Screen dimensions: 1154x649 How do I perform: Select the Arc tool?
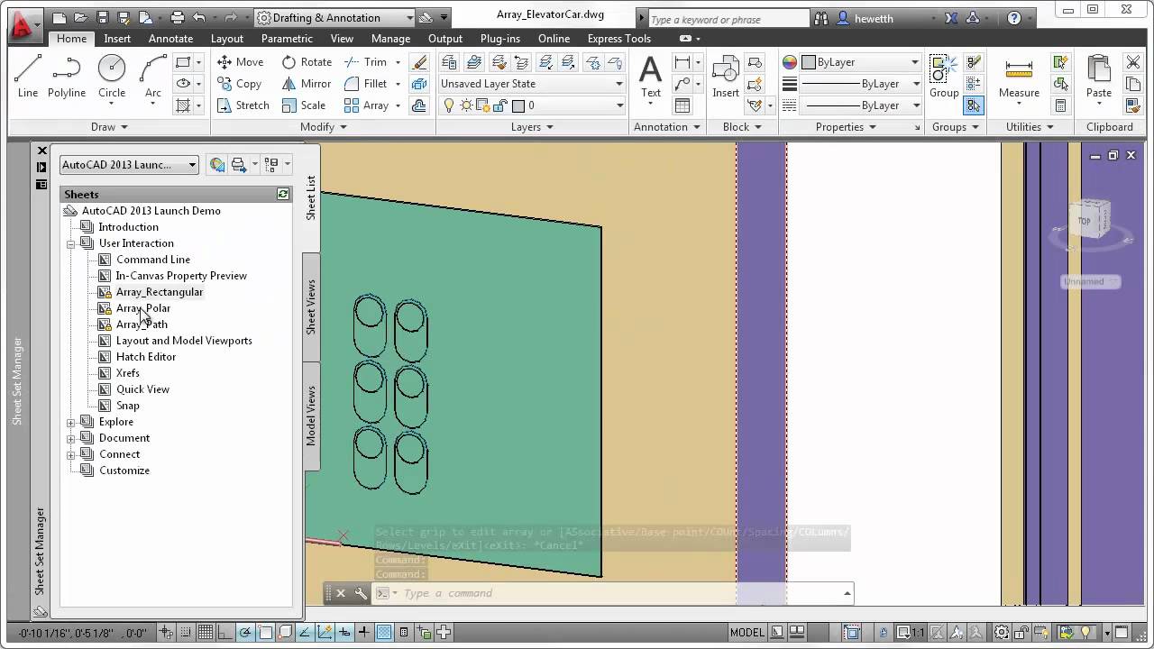click(153, 78)
